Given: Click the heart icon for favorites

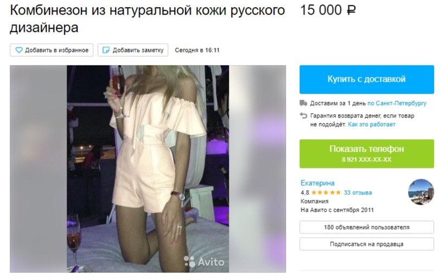Looking at the screenshot, I should pyautogui.click(x=19, y=50).
